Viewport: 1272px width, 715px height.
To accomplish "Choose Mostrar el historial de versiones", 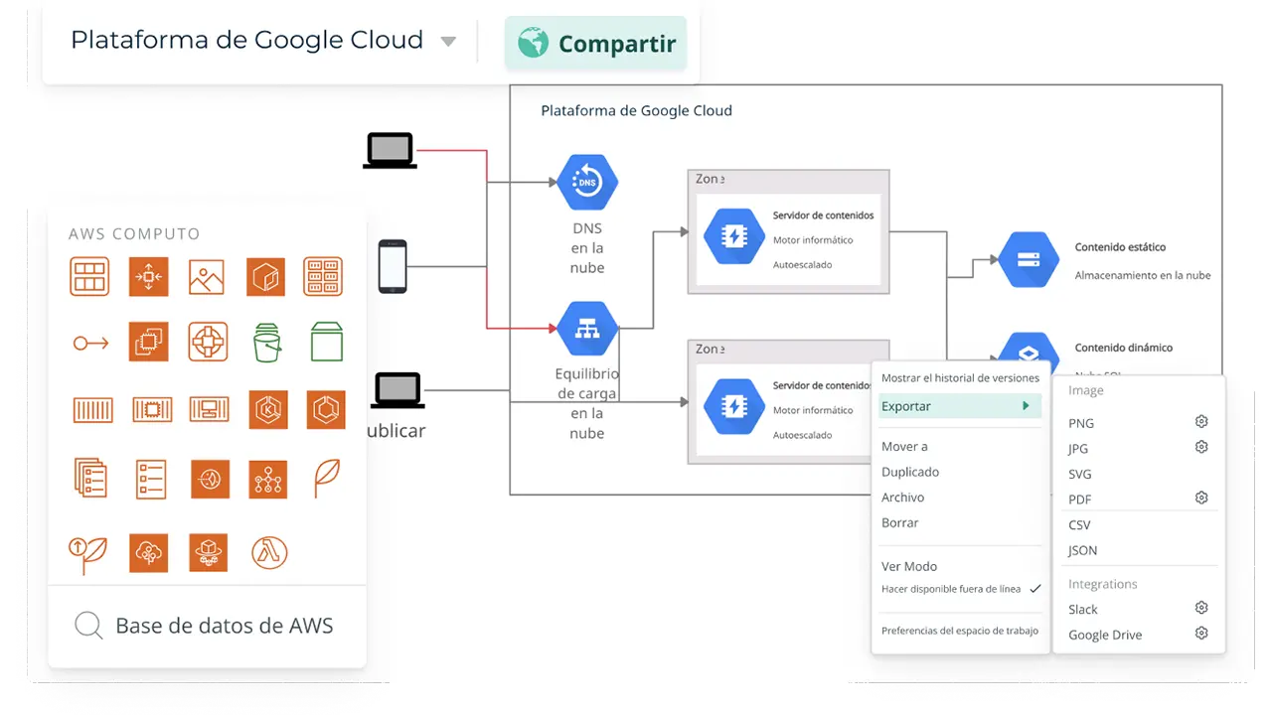I will pos(961,377).
